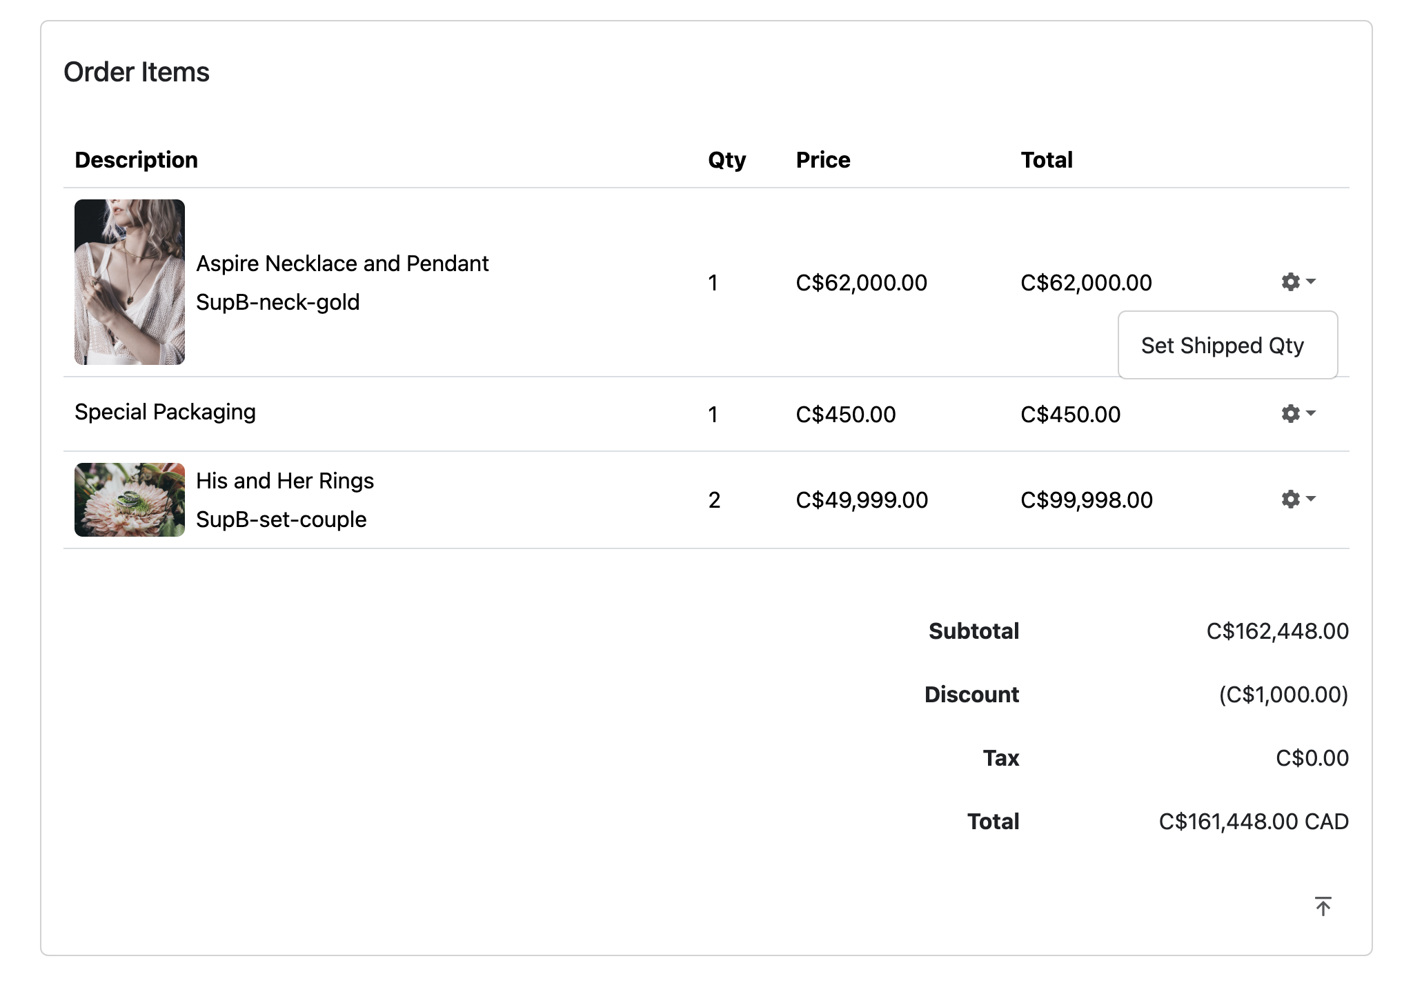Click the Order Items heading
The height and width of the screenshot is (992, 1413).
coord(137,72)
